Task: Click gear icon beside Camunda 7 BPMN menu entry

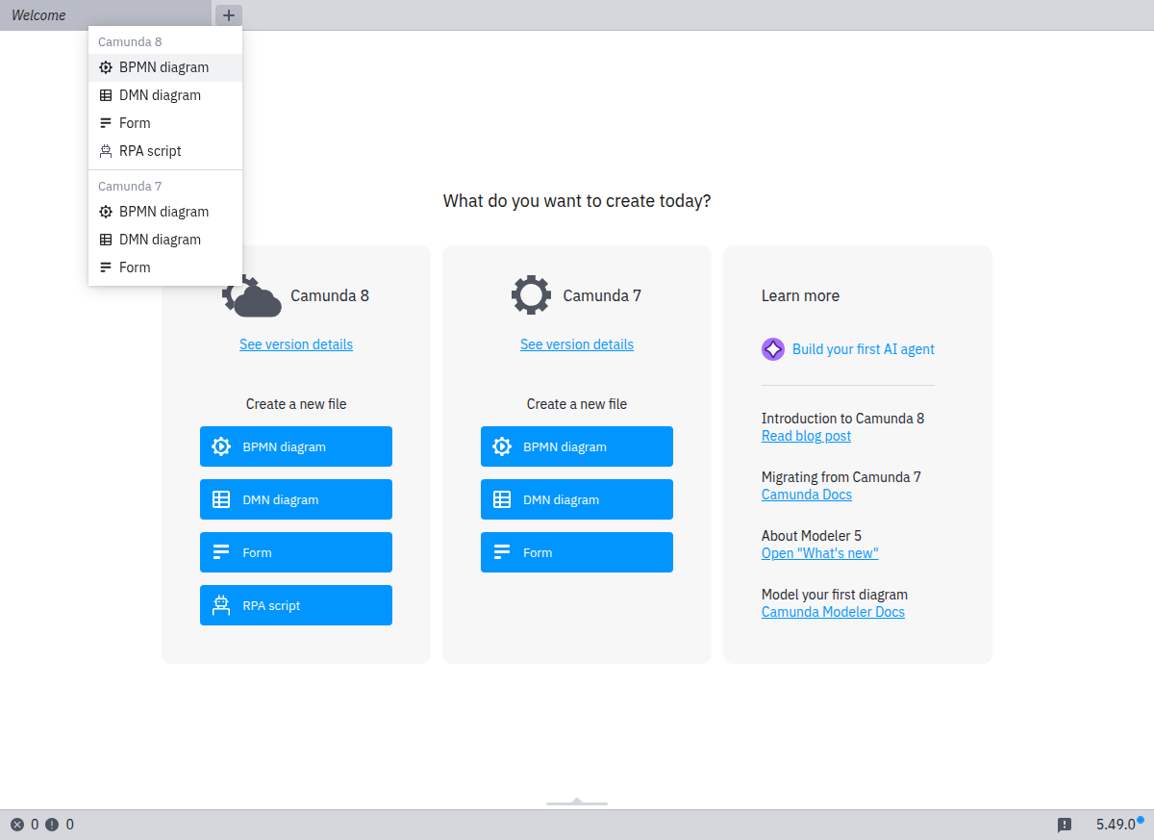Action: [106, 212]
